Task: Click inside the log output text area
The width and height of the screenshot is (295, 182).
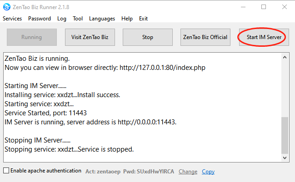Action: (136, 109)
